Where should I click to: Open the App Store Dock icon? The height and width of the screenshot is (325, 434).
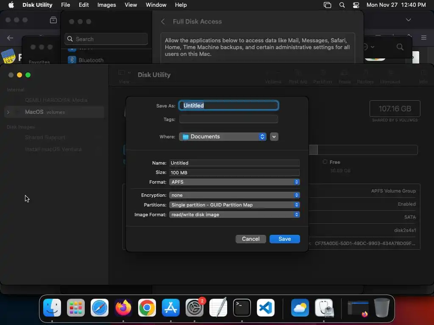[x=171, y=308]
